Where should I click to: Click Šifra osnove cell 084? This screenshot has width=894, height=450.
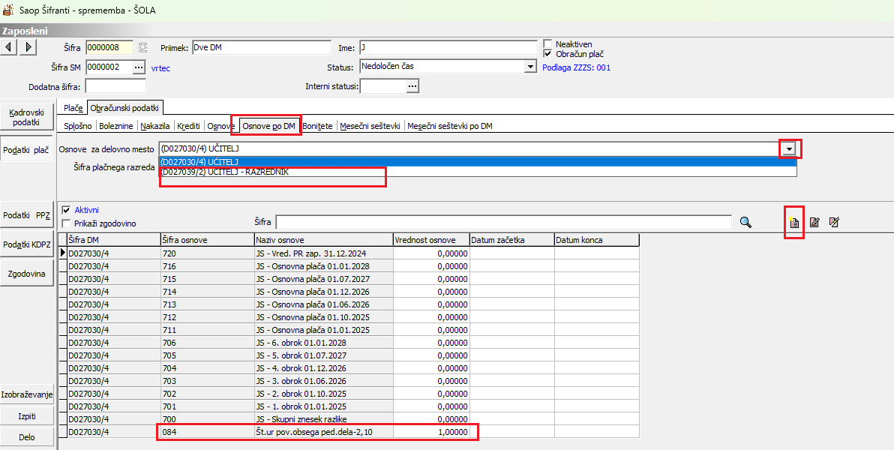(x=207, y=432)
